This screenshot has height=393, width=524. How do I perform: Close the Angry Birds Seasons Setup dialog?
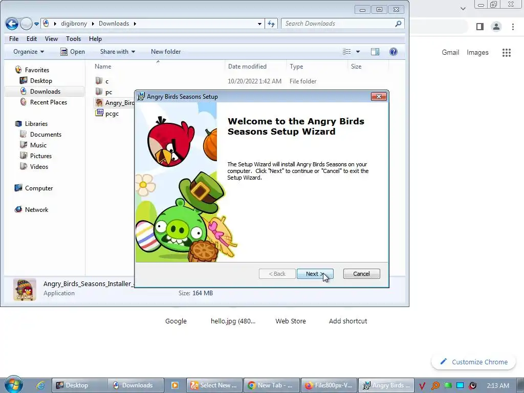click(379, 96)
